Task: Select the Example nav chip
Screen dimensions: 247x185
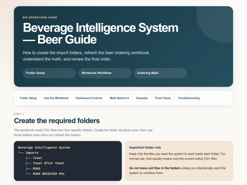Action: 142,98
